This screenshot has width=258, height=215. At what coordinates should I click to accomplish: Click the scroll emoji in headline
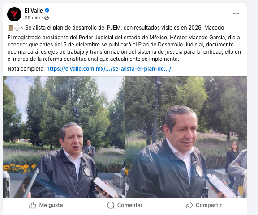[x=10, y=28]
